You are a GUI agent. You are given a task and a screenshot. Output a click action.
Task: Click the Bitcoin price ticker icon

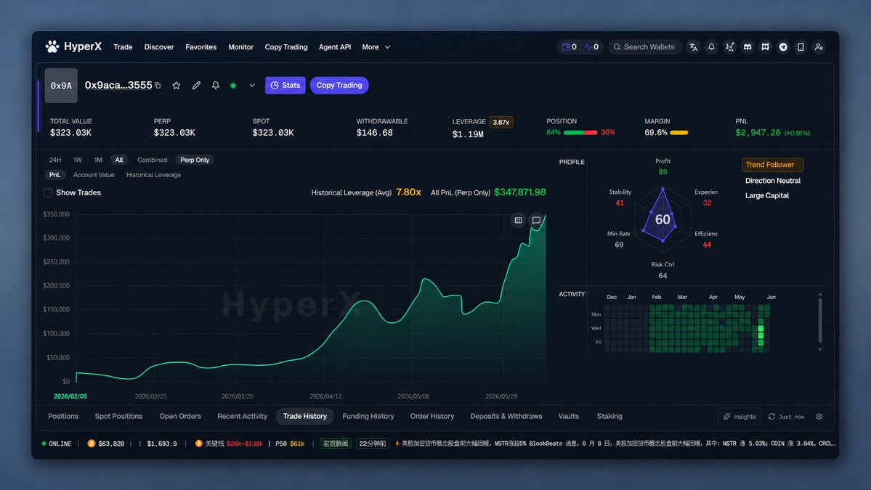coord(92,444)
